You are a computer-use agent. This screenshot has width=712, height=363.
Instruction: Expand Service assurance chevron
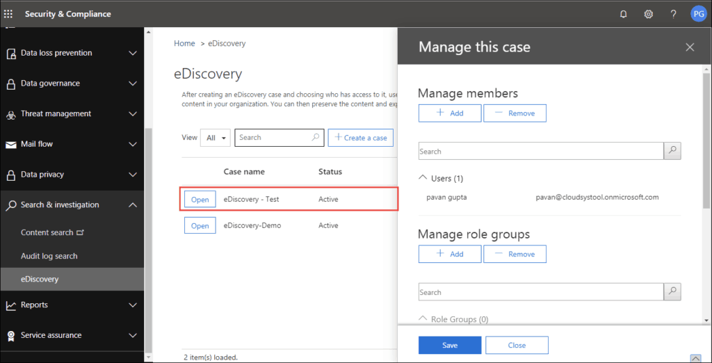point(133,335)
